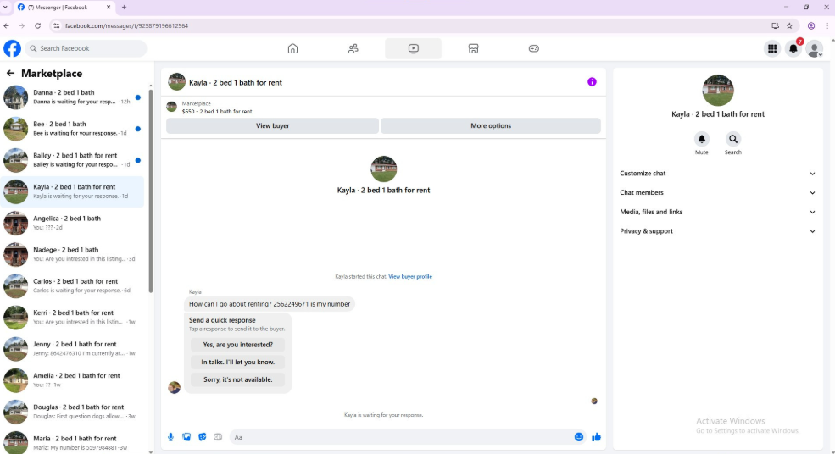The height and width of the screenshot is (454, 835).
Task: Click the site information icon in address bar
Action: point(56,25)
